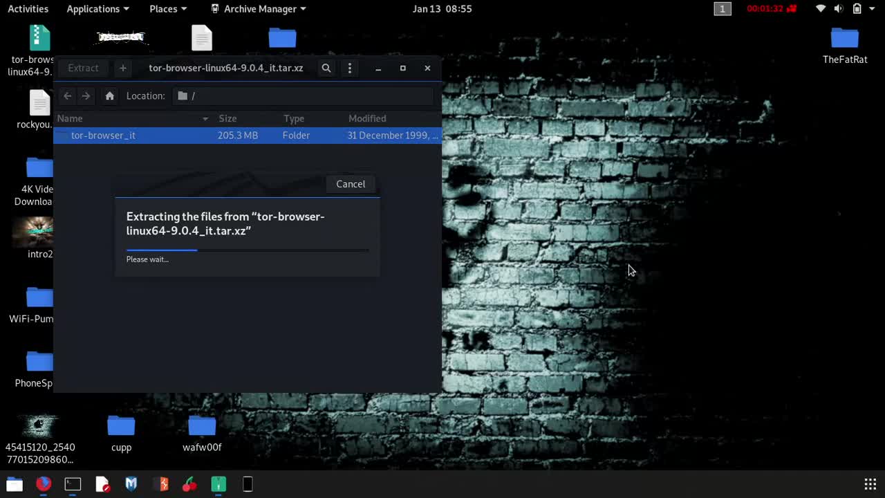
Task: Open the Places menu
Action: (168, 9)
